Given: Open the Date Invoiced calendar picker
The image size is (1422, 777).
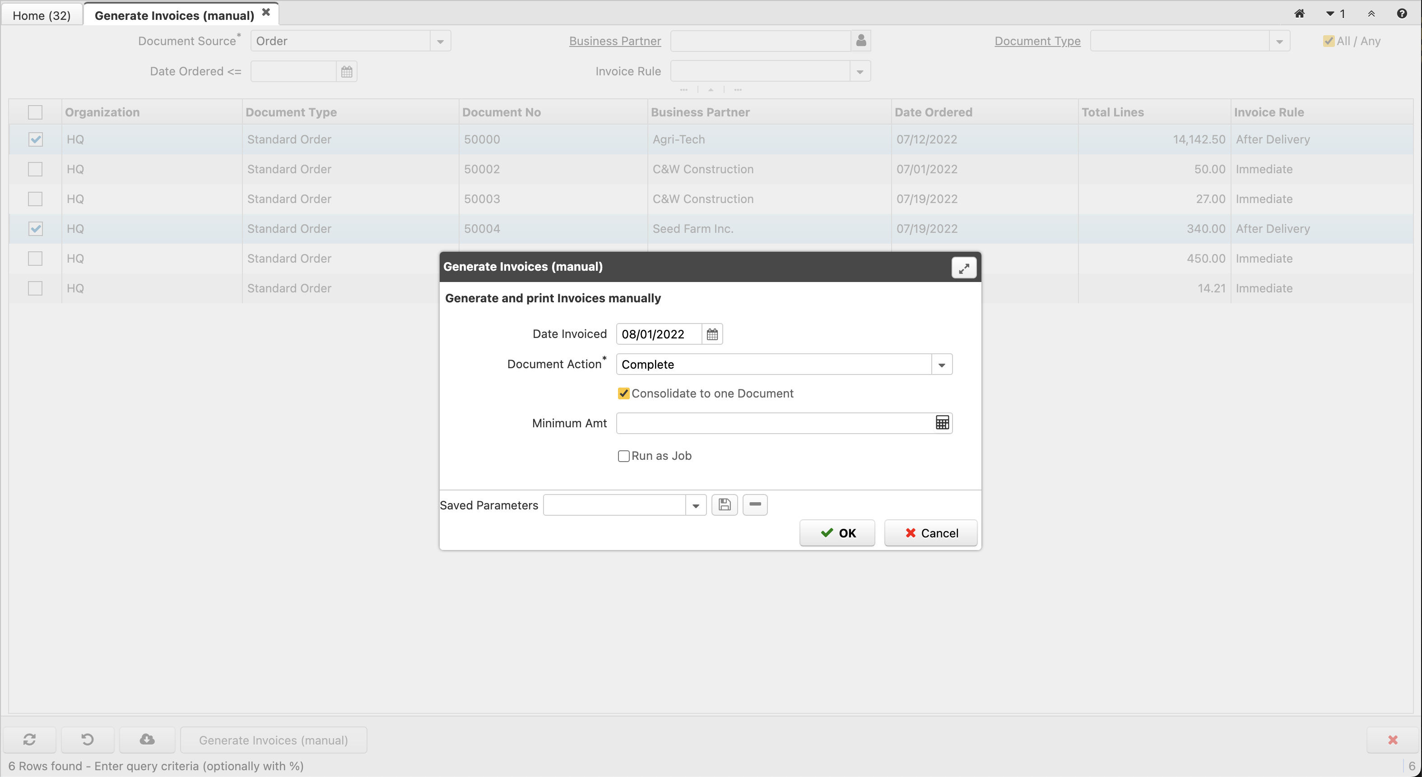Looking at the screenshot, I should (711, 334).
